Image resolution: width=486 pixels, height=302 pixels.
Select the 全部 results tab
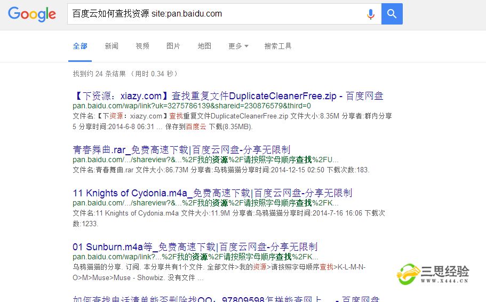click(80, 46)
